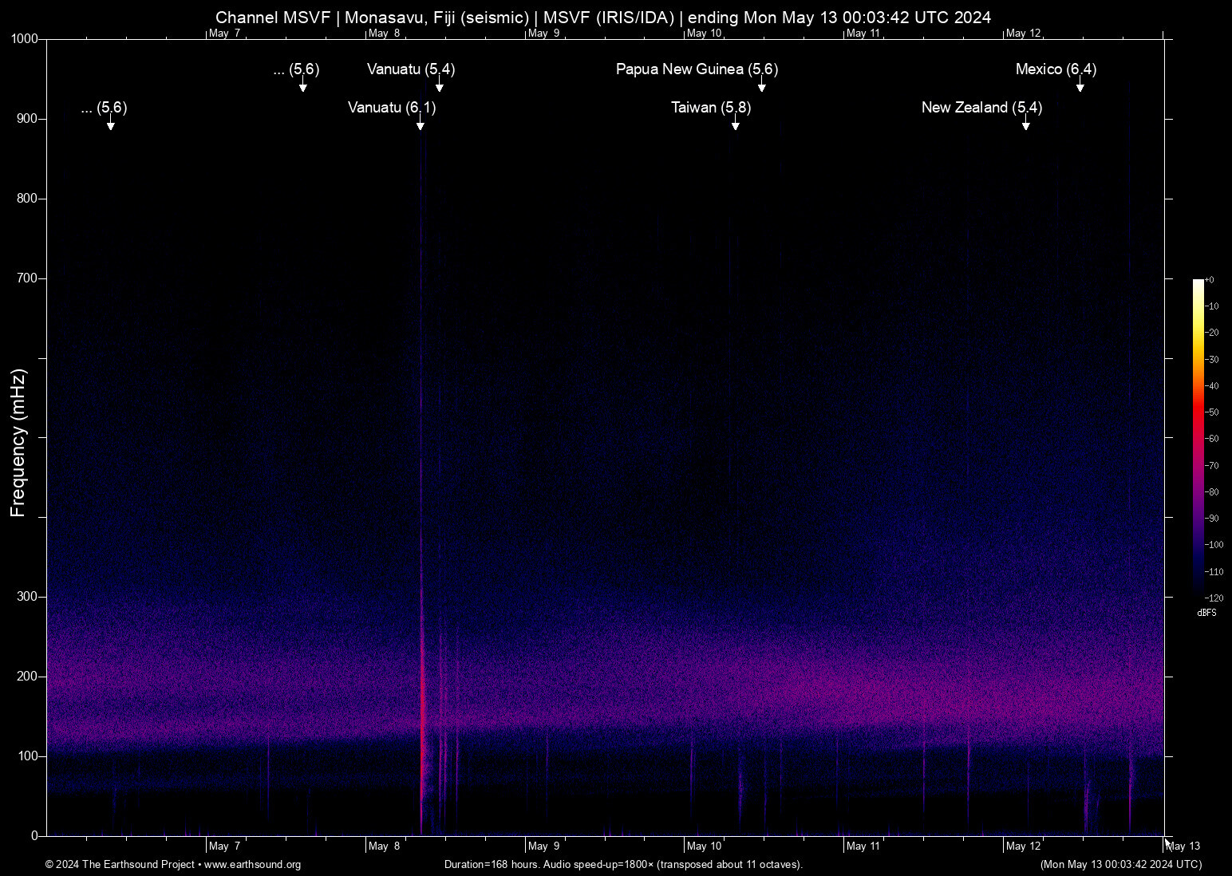Select the Mexico (6.4) event label
The width and height of the screenshot is (1232, 876).
1056,69
